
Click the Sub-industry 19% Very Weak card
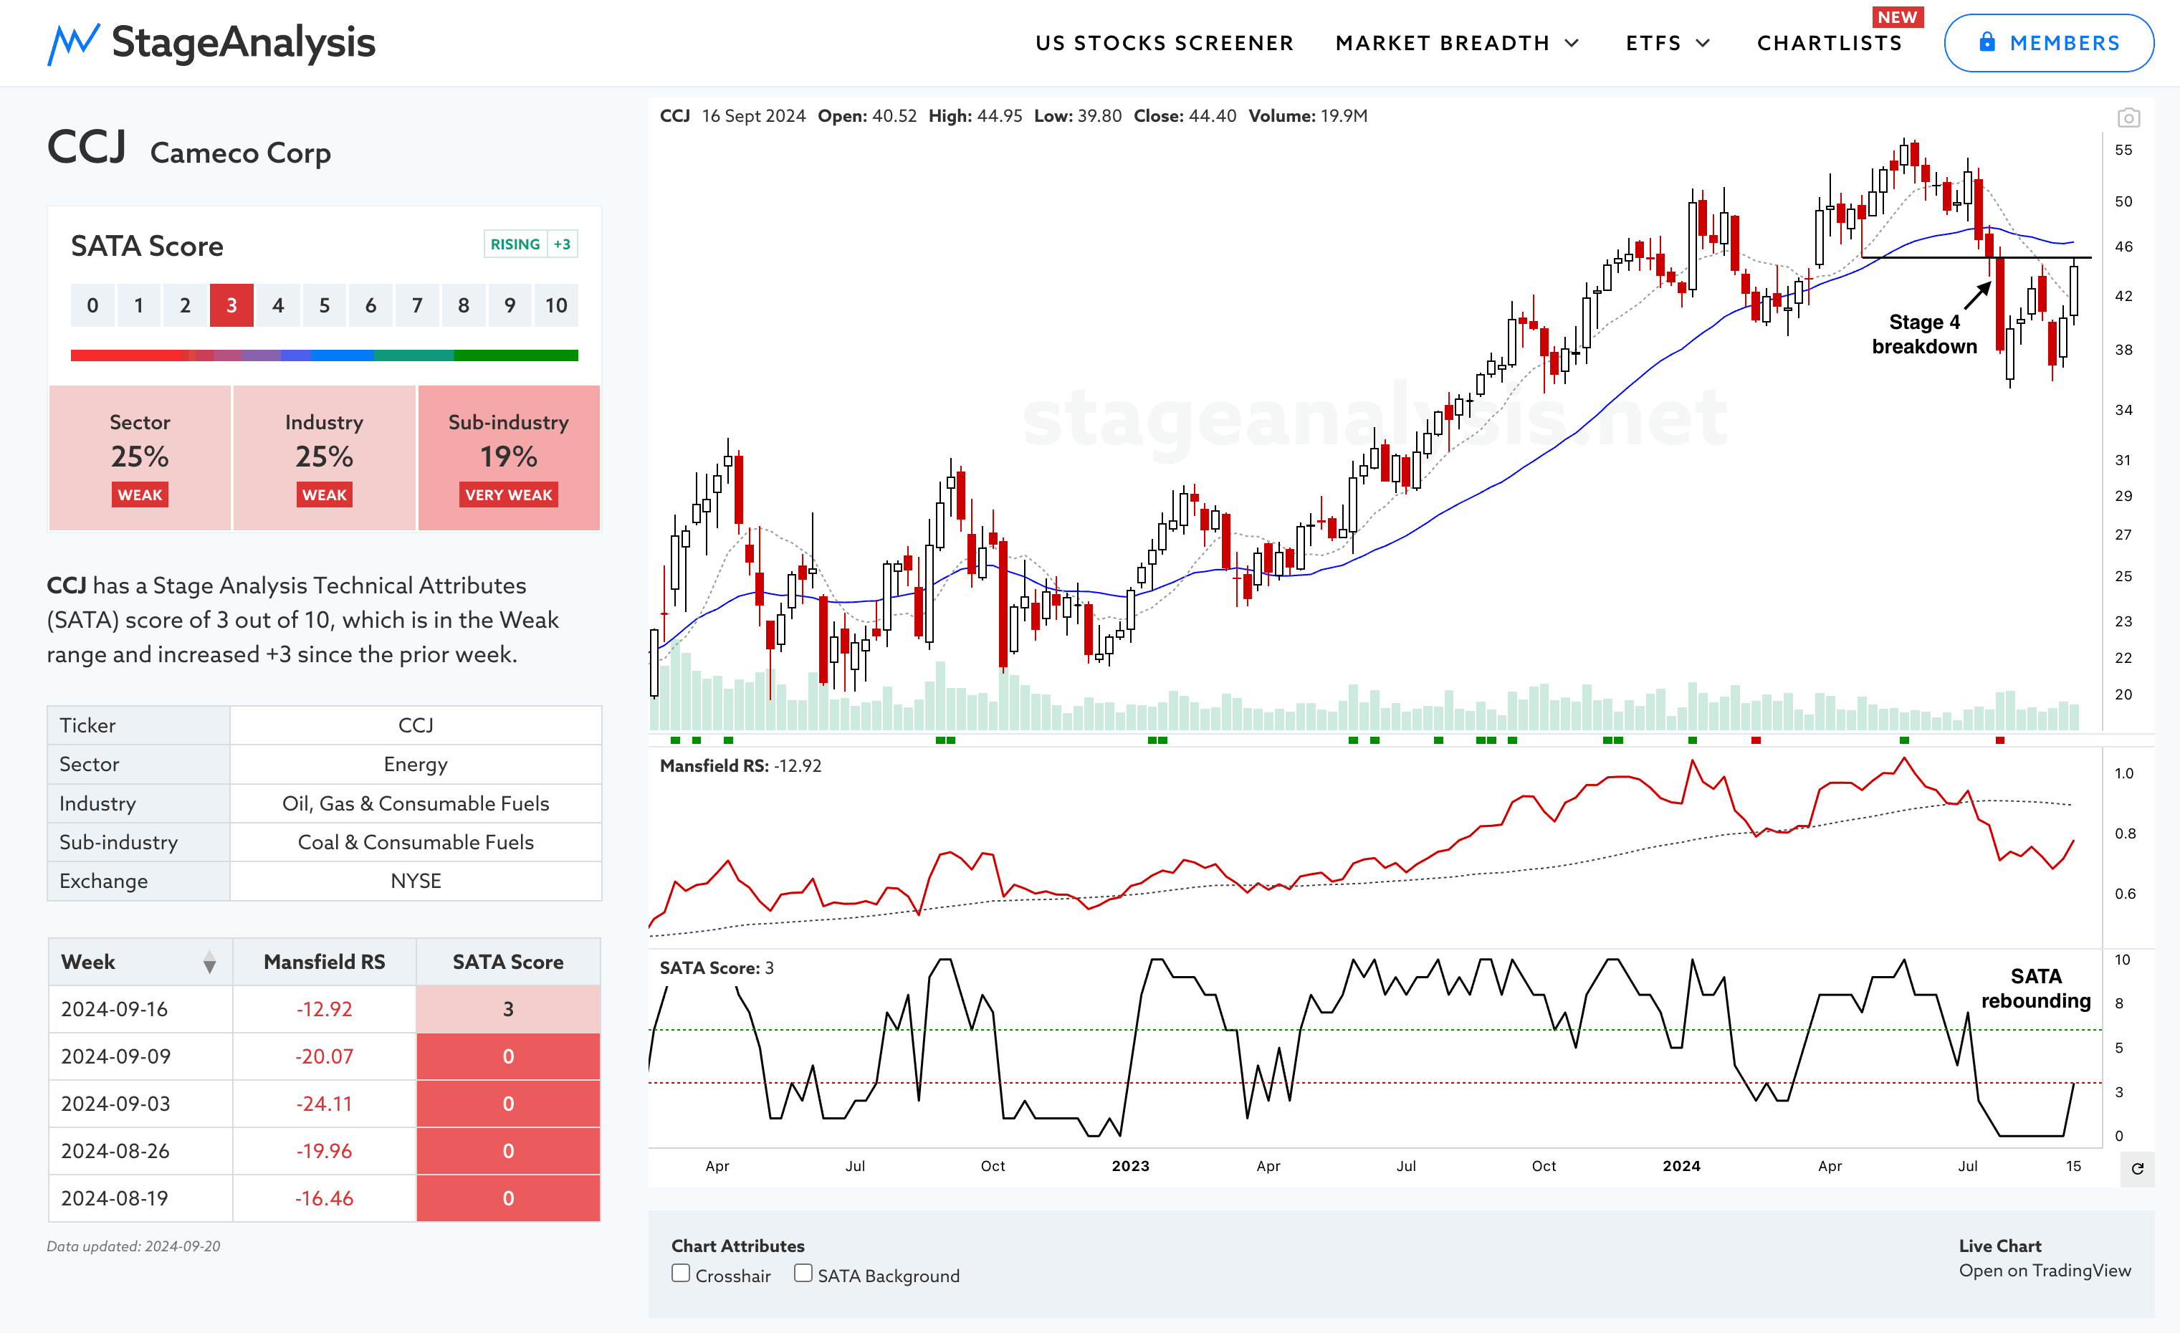509,457
